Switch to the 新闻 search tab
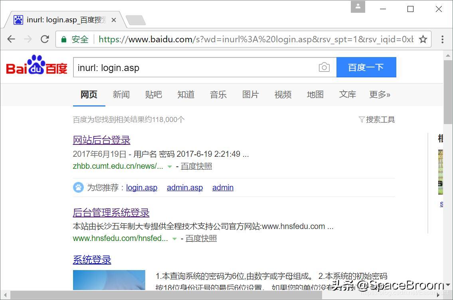 click(x=121, y=95)
